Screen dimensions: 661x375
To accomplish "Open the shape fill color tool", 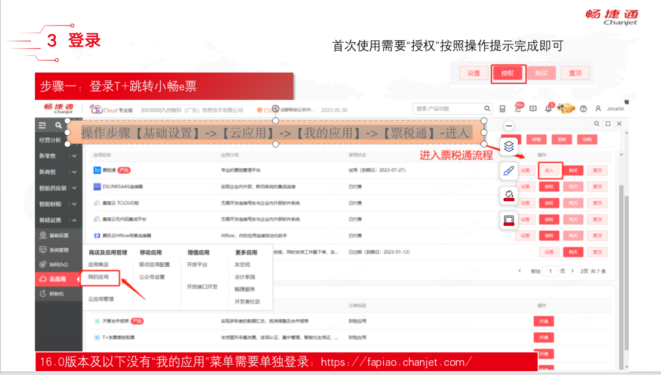I will pyautogui.click(x=509, y=196).
